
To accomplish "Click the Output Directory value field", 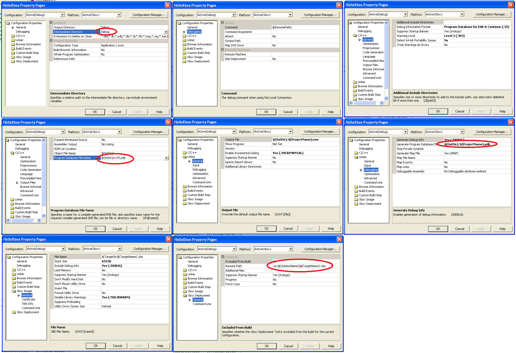I will click(x=134, y=27).
